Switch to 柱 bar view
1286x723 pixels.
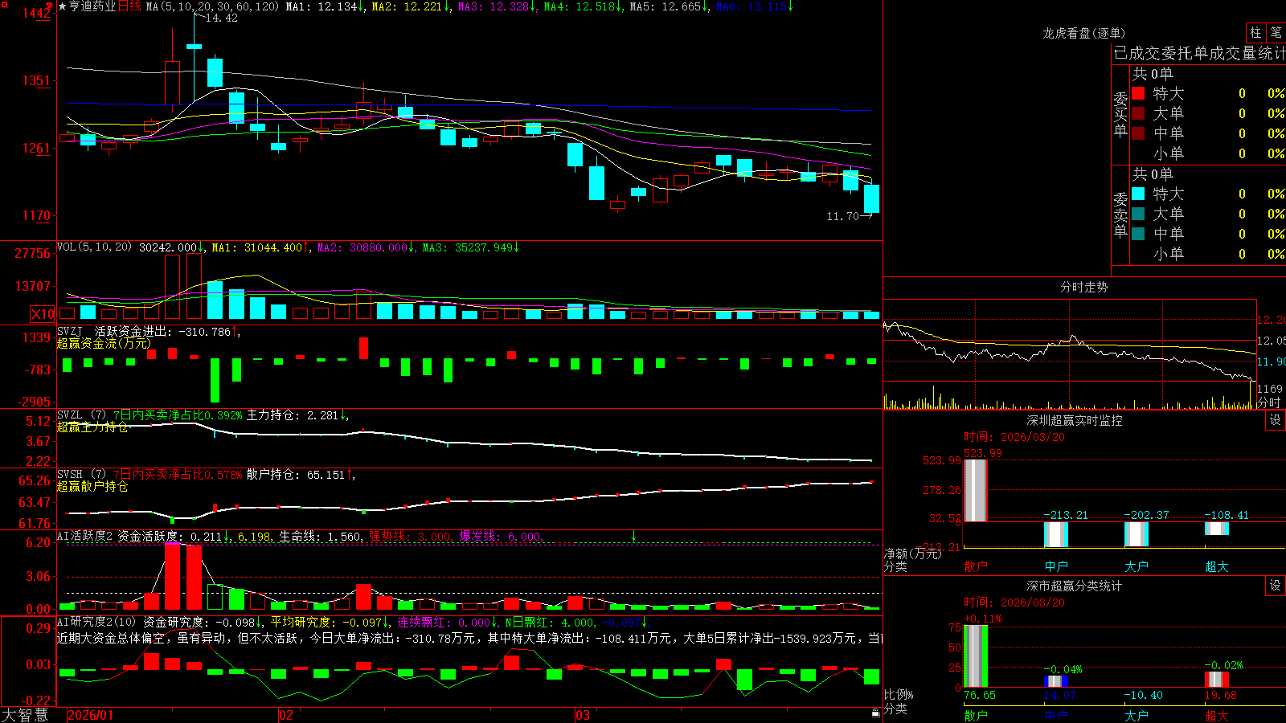pos(1255,32)
